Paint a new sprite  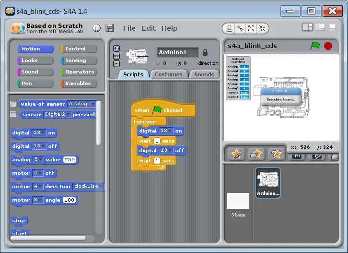(237, 154)
